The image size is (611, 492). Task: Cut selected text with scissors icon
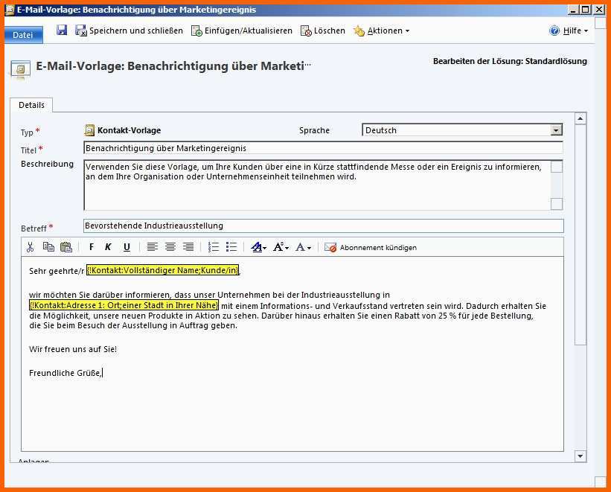(31, 247)
